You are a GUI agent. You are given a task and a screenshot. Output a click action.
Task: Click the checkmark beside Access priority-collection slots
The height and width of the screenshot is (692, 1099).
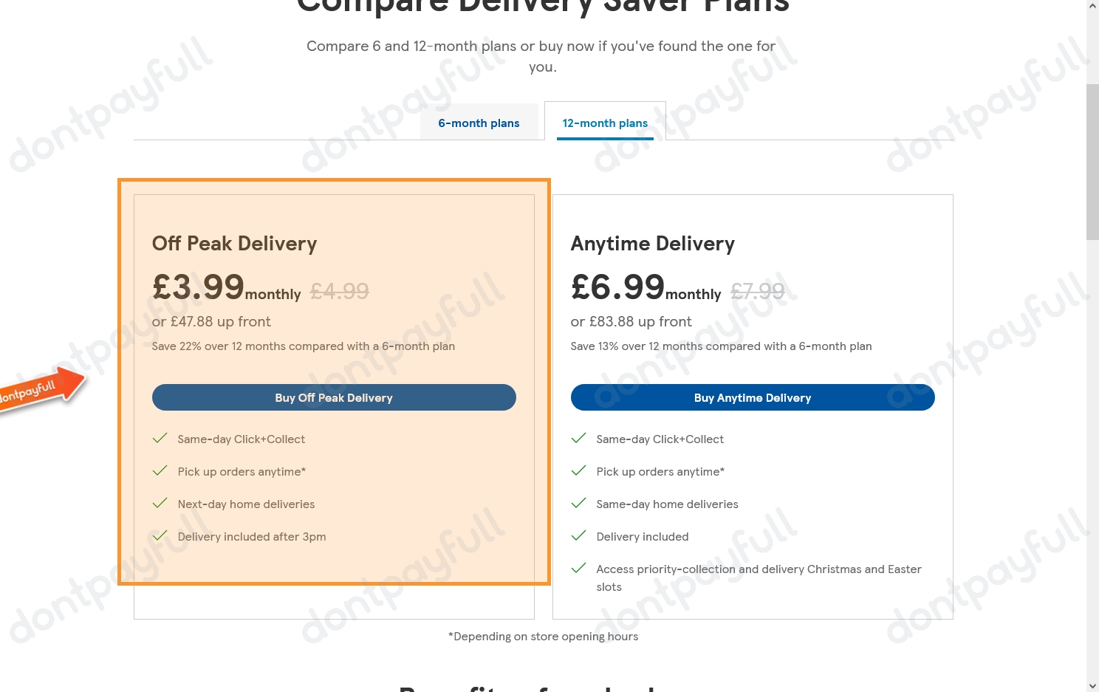(578, 568)
